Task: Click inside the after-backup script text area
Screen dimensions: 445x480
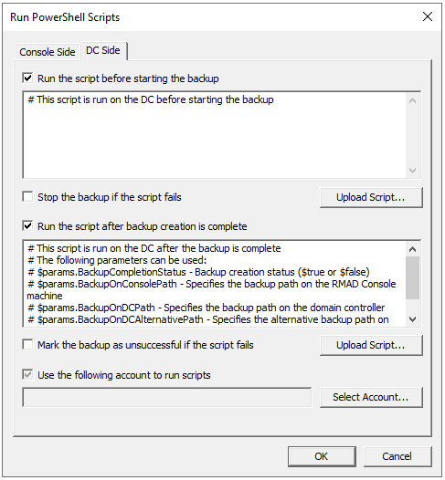Action: 215,284
